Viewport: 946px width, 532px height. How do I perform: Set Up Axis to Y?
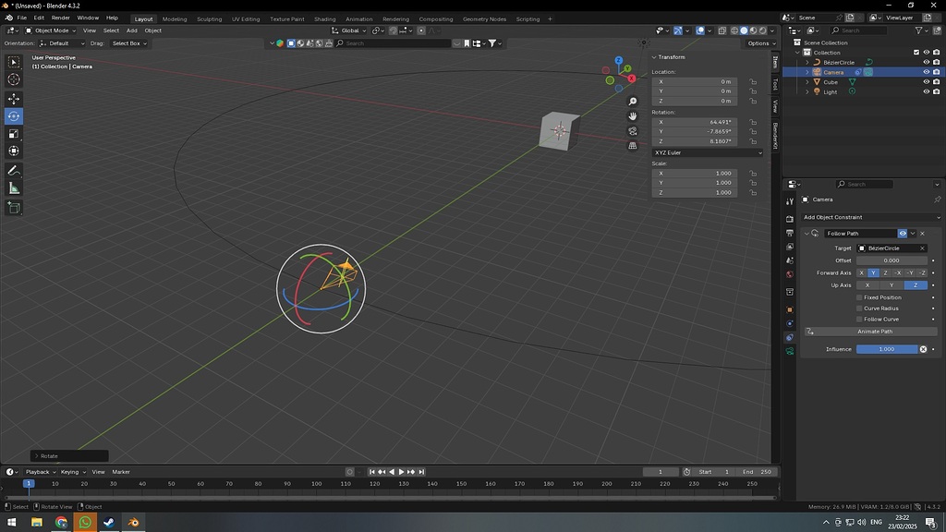[x=891, y=285]
